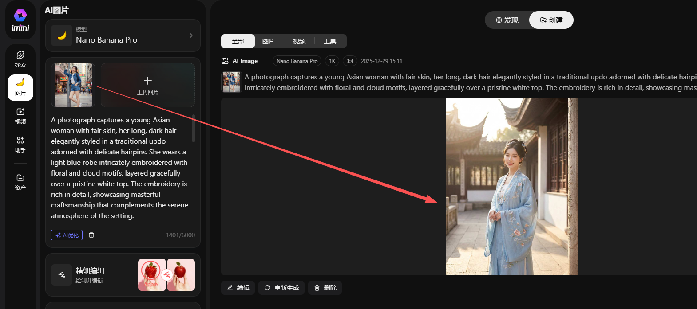Select the Tools (工具) filter tab
697x309 pixels.
click(330, 41)
